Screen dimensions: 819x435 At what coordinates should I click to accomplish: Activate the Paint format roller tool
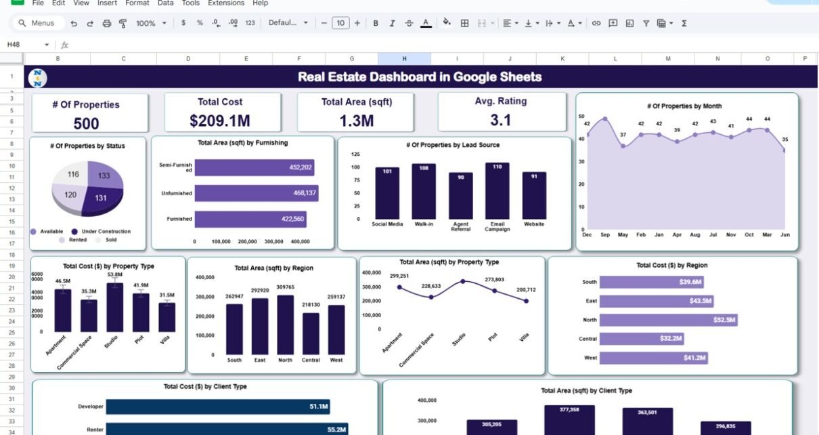(123, 23)
